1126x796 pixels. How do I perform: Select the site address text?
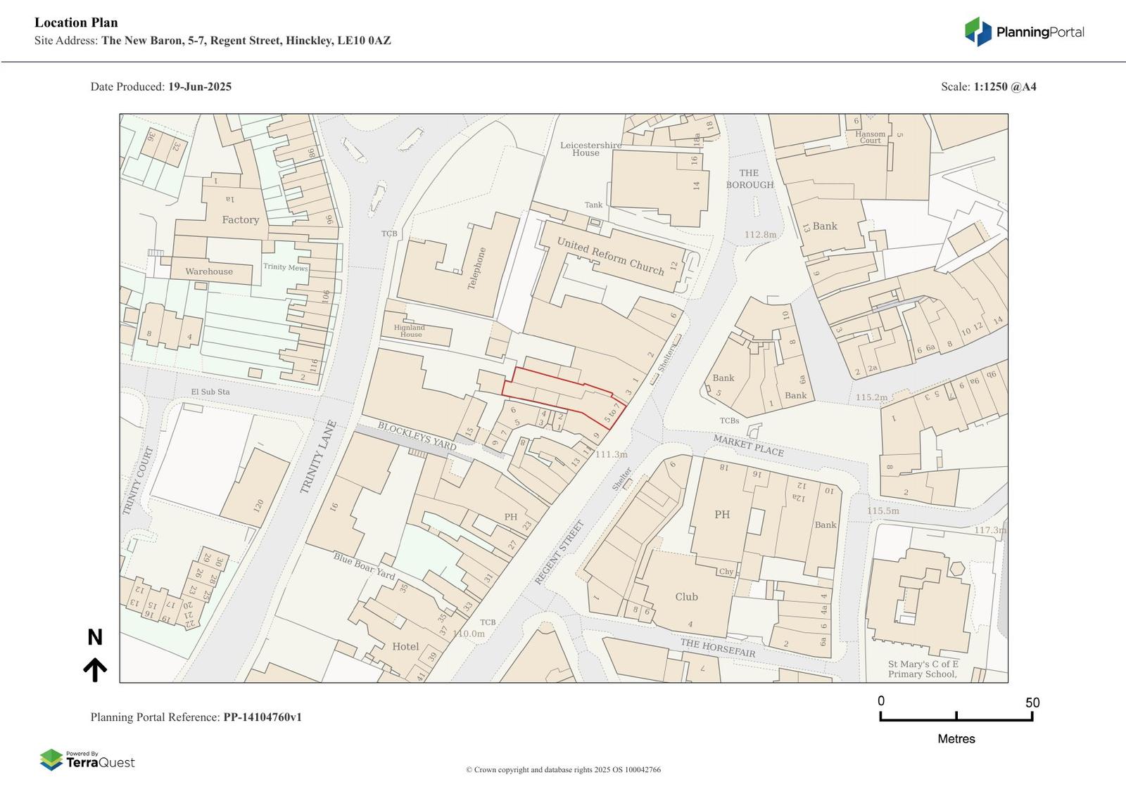click(246, 41)
